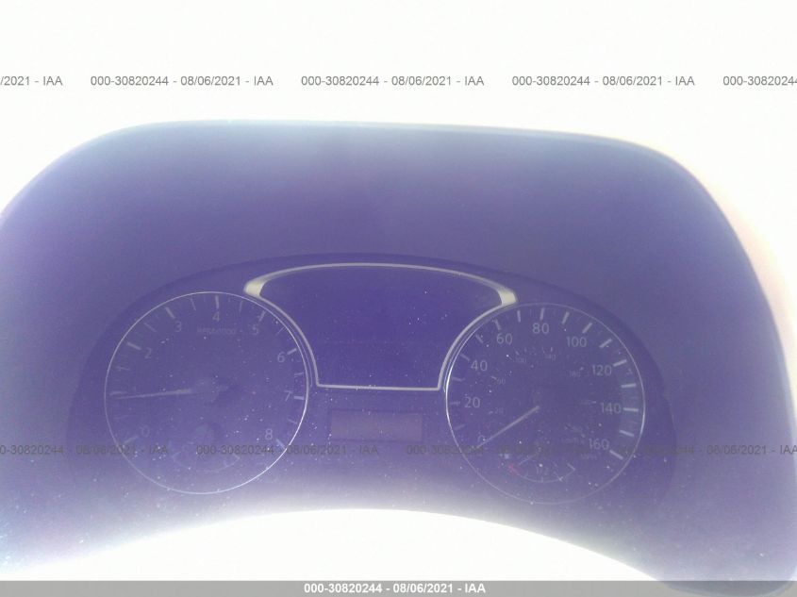Click the 80 mark on the speedometer
The height and width of the screenshot is (597, 797).
[540, 329]
